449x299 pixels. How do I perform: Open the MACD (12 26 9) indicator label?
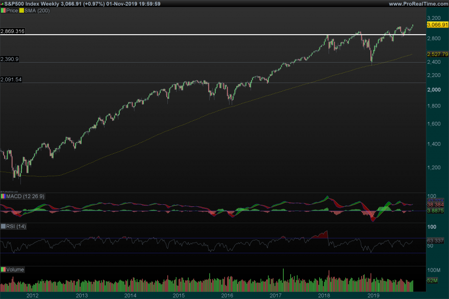click(24, 196)
